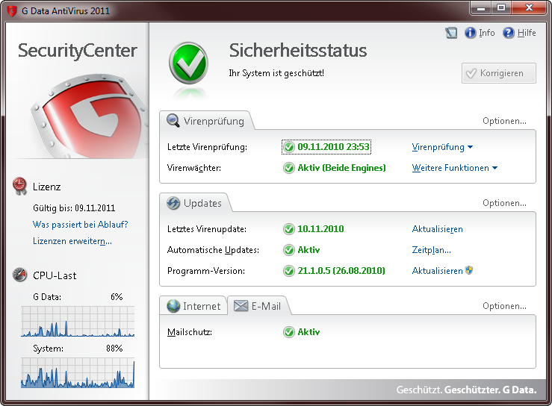Minimize the G Data AntiVirus window
Viewport: 552px width, 406px height.
(x=481, y=7)
